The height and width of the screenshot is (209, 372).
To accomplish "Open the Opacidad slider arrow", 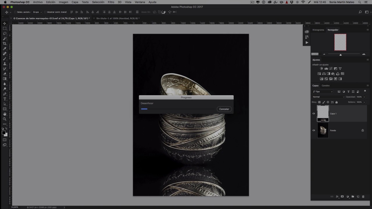I will (x=364, y=97).
